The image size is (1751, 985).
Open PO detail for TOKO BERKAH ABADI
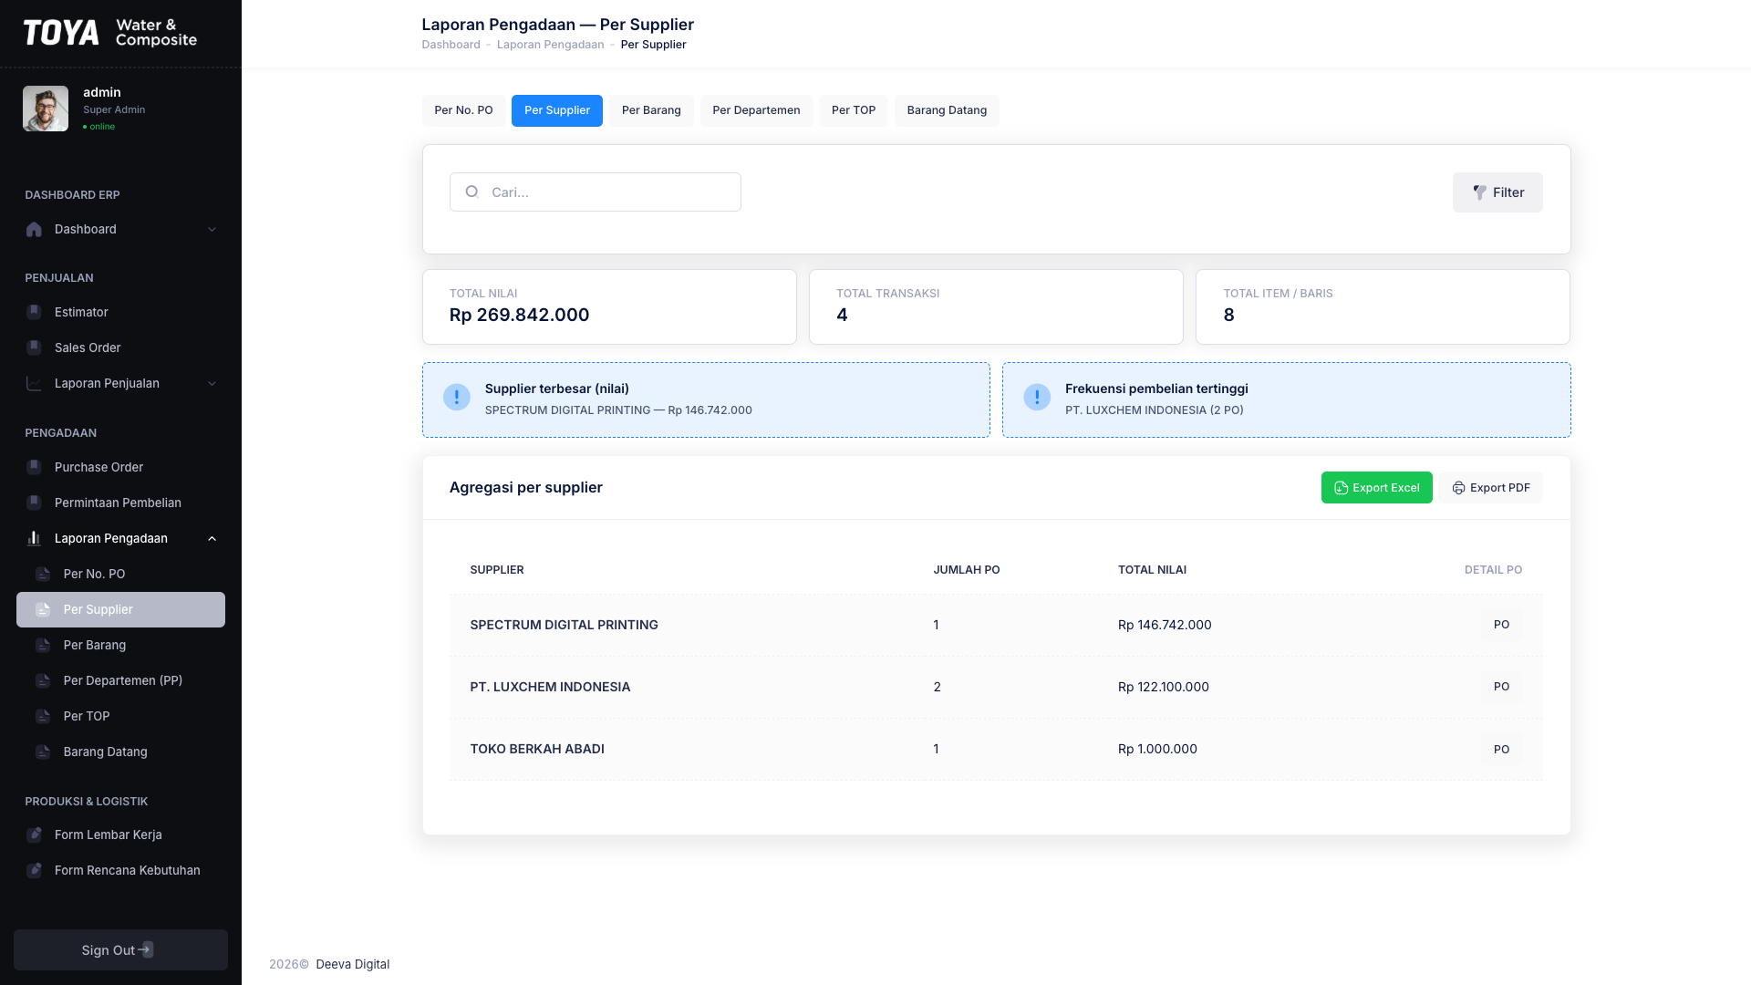coord(1501,749)
